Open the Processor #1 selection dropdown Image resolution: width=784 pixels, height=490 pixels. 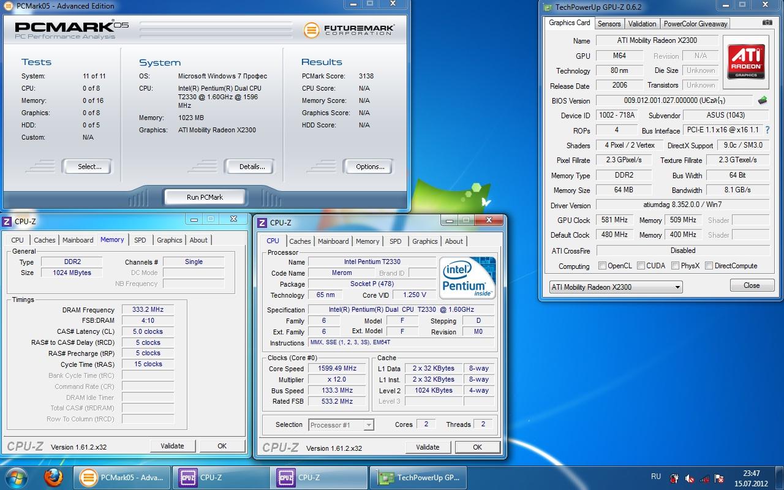341,424
